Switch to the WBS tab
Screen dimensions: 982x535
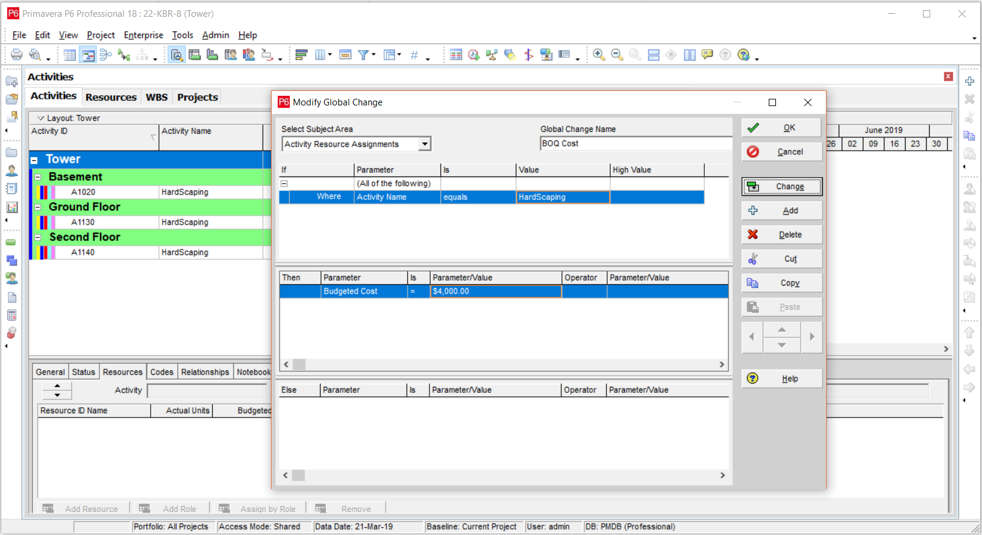coord(157,97)
